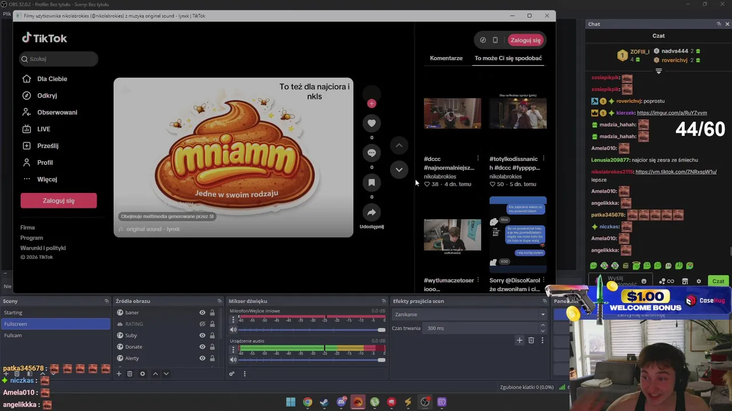Viewport: 732px width, 411px height.
Task: Go to previous video with up arrow
Action: (399, 146)
